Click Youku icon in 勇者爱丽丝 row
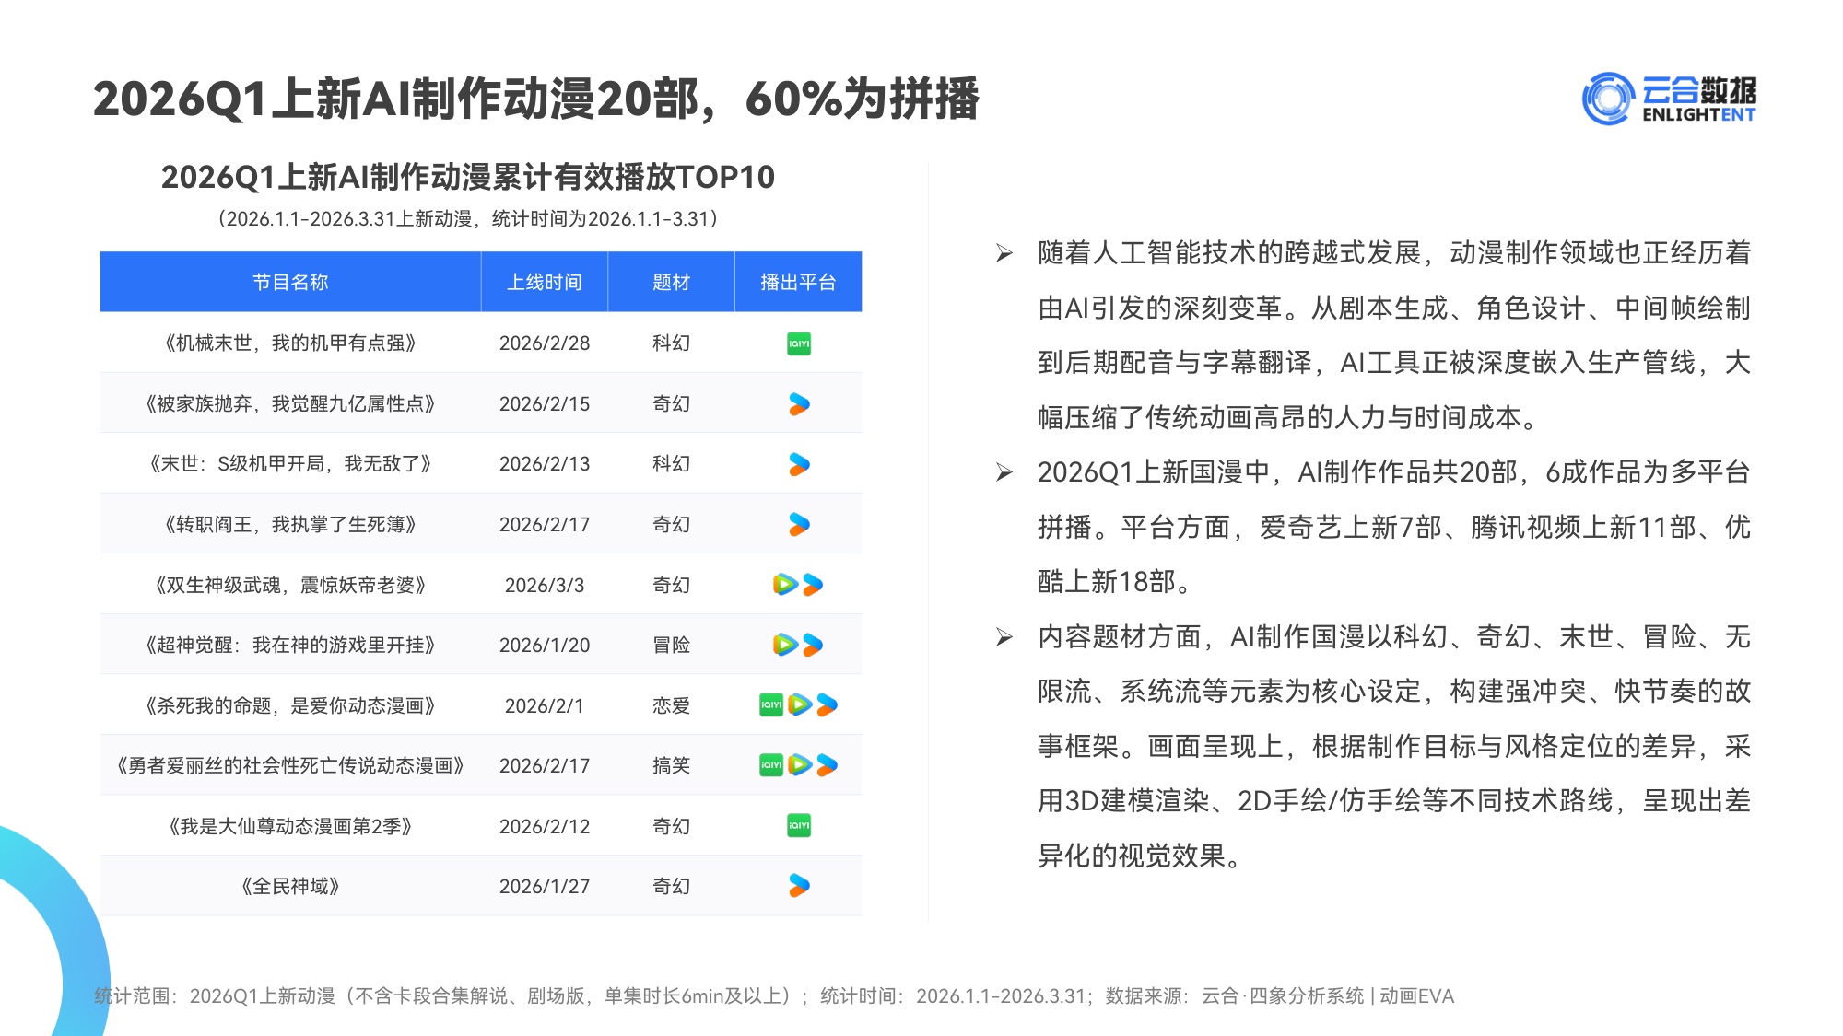Screen dimensions: 1843x1036 point(828,765)
